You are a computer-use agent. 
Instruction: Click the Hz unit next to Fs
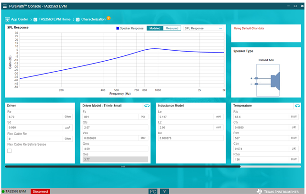[x=143, y=117]
